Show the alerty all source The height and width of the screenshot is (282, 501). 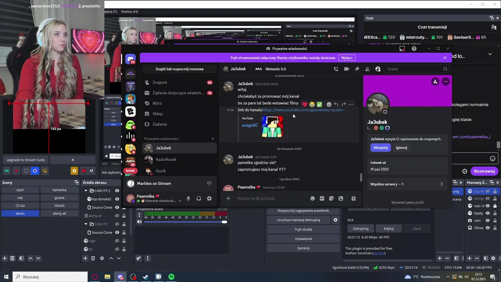pyautogui.click(x=117, y=216)
